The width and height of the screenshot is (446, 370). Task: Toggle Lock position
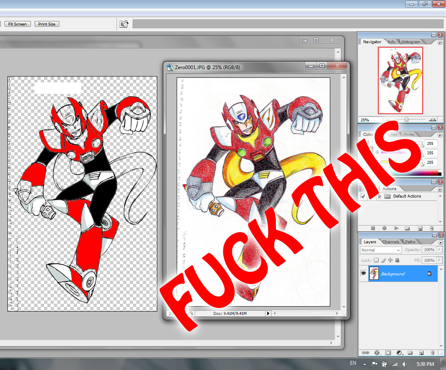390,260
